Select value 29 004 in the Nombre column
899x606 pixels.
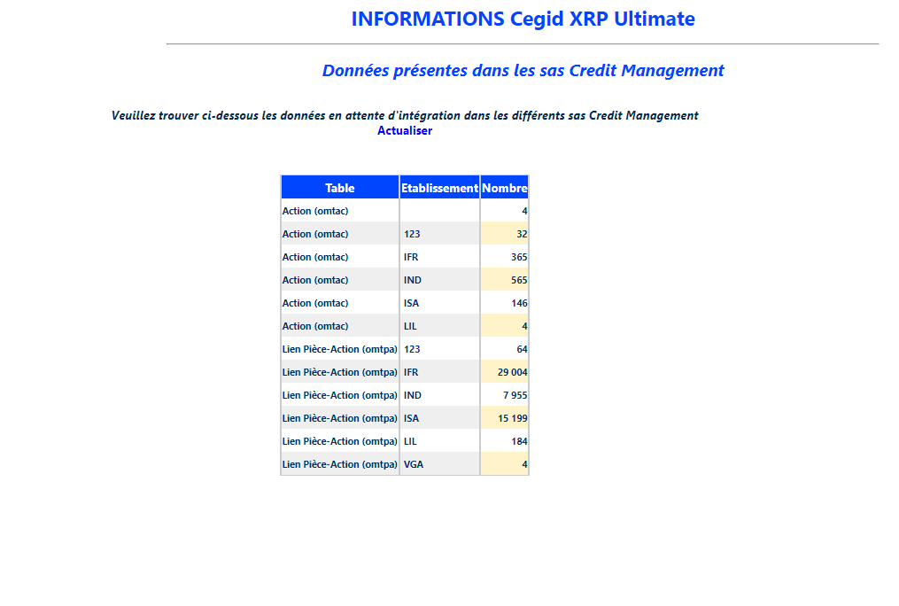pos(505,372)
